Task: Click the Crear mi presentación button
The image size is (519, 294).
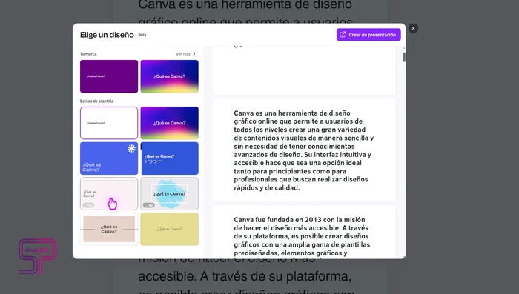Action: coord(368,35)
